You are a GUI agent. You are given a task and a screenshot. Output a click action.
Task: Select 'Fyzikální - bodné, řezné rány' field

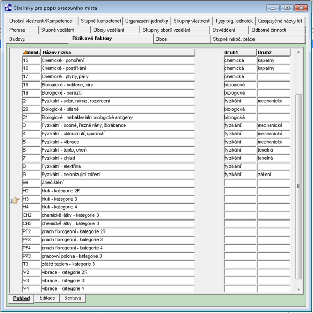pos(118,125)
